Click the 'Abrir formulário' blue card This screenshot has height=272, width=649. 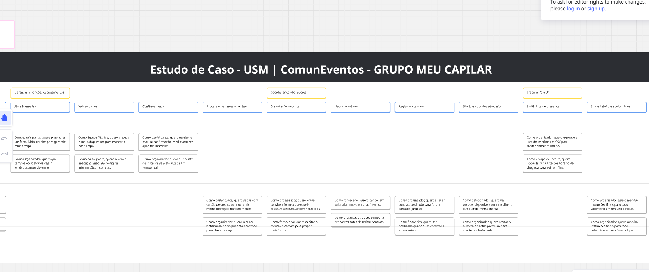pyautogui.click(x=40, y=107)
